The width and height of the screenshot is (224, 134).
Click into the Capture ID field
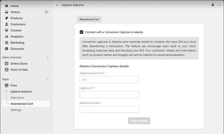(109, 95)
